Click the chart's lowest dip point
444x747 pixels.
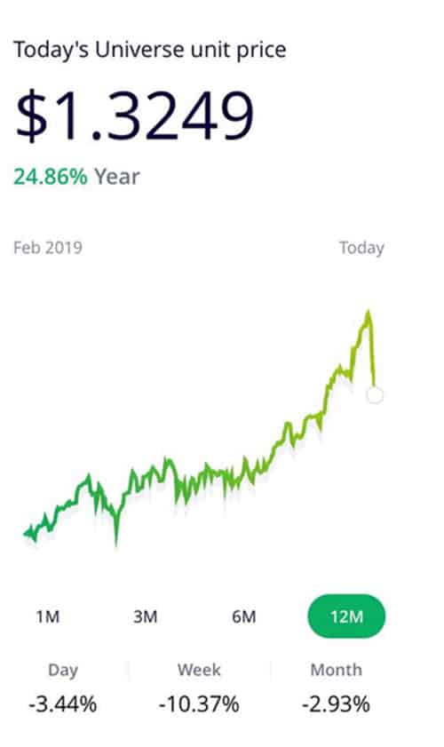(x=115, y=543)
